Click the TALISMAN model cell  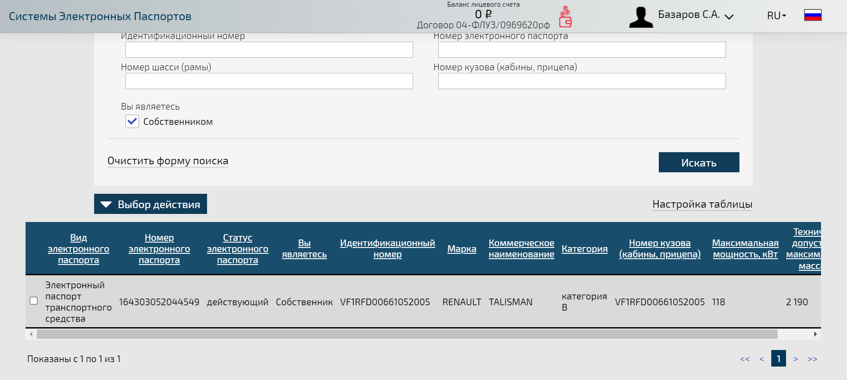point(510,302)
